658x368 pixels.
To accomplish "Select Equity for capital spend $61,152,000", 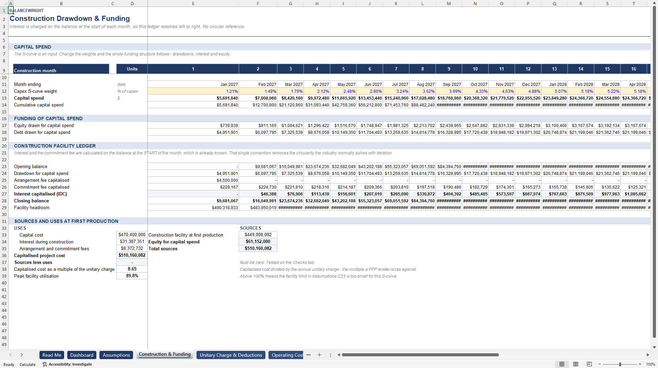I will point(258,242).
